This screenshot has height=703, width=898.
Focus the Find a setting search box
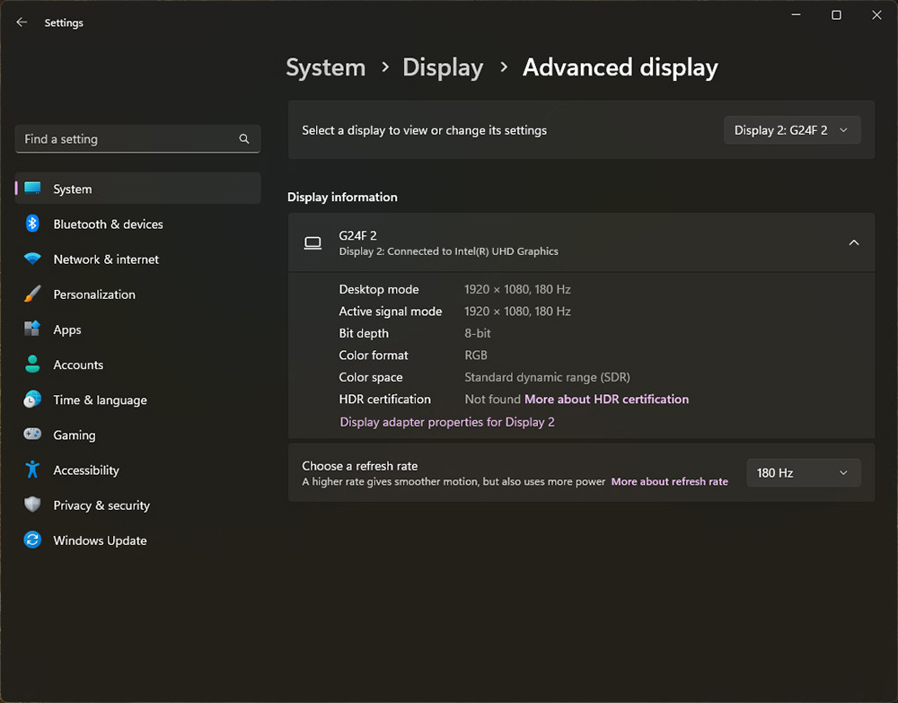pyautogui.click(x=137, y=139)
